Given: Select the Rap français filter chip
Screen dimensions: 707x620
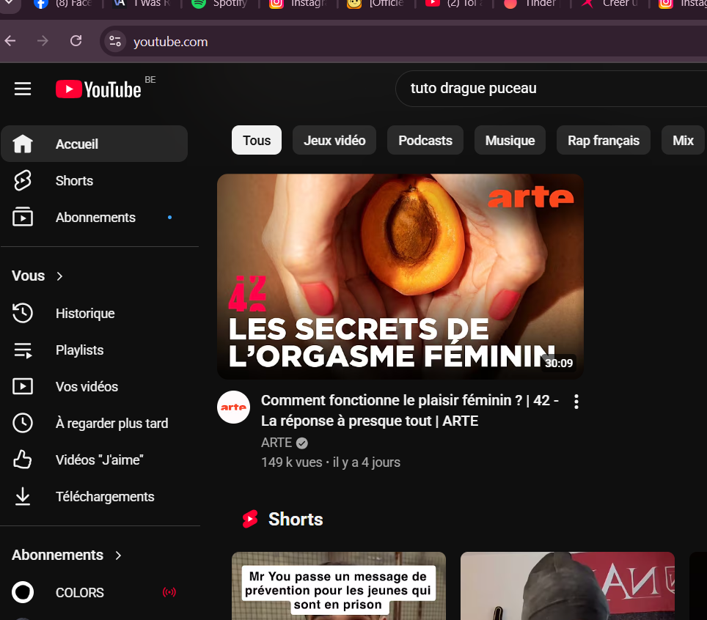Looking at the screenshot, I should (604, 141).
